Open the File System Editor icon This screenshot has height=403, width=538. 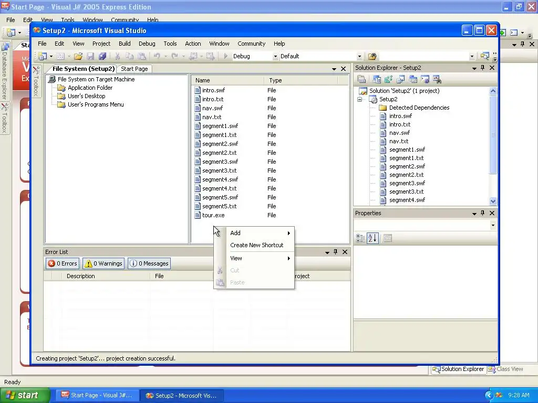(376, 80)
